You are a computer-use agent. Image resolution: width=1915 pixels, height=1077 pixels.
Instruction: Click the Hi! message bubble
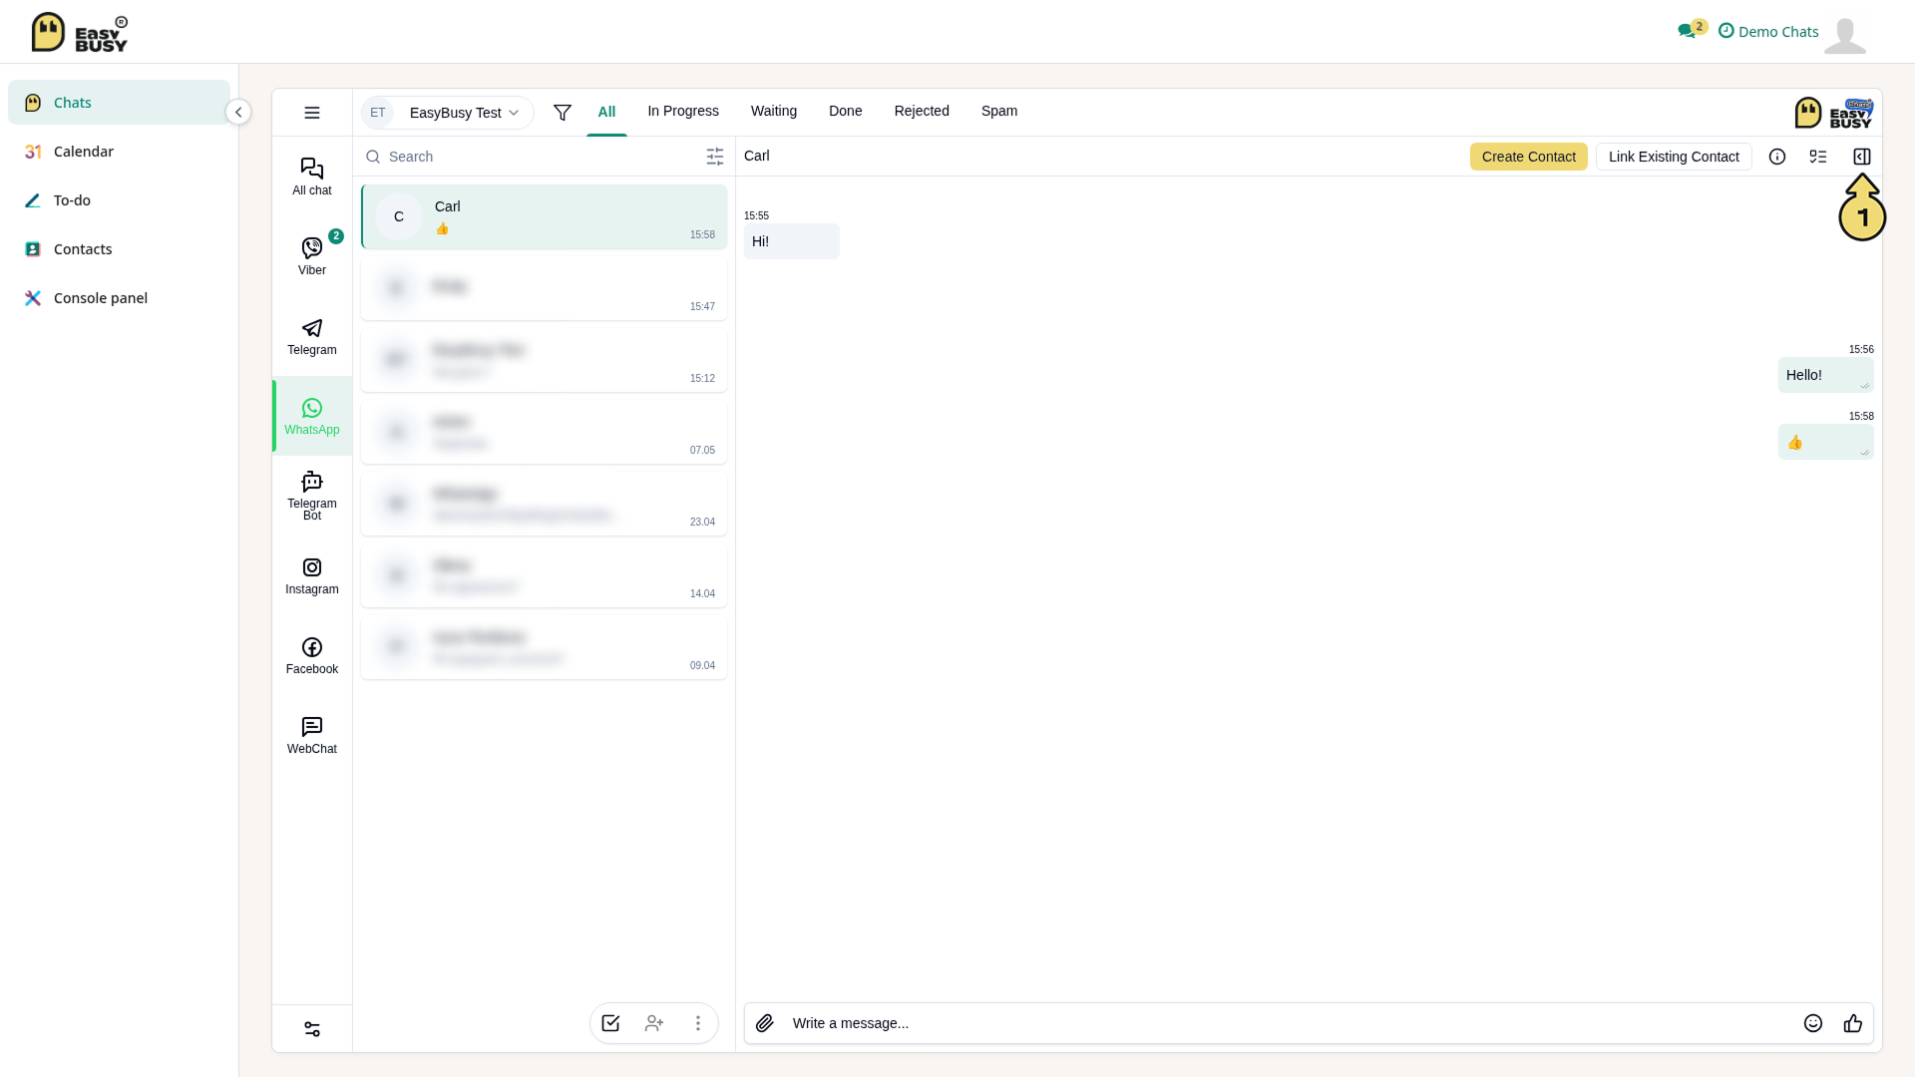click(792, 241)
